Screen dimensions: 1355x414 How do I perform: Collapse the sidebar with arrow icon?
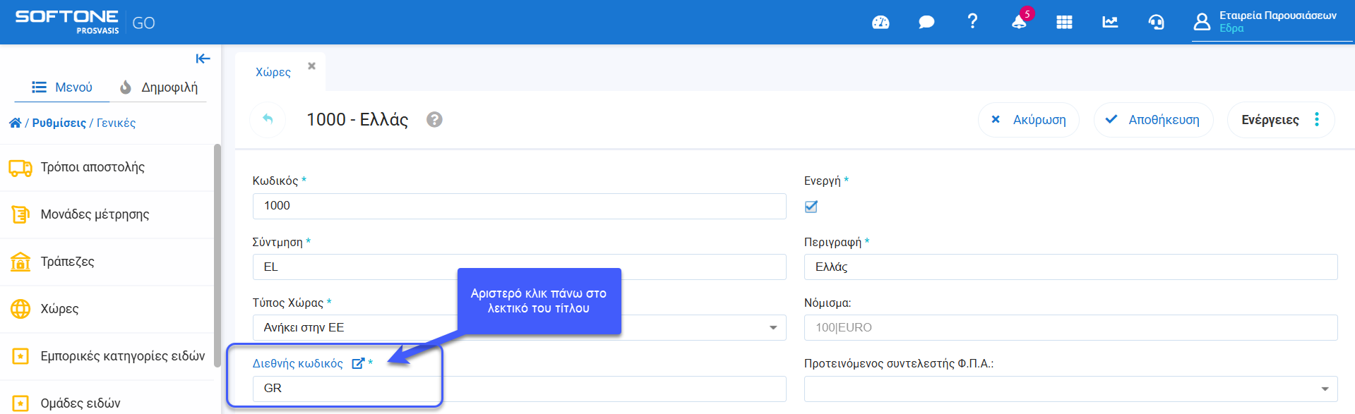203,59
